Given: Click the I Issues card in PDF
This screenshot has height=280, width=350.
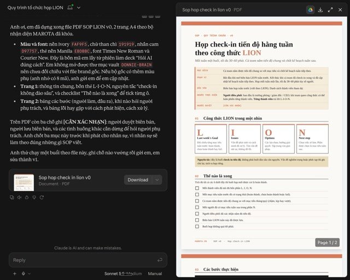Looking at the screenshot, I should [244, 139].
